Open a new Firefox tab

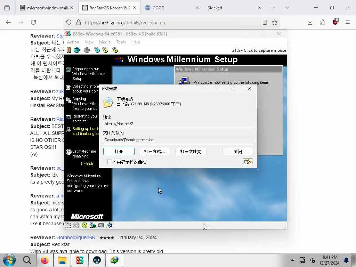coord(273,8)
